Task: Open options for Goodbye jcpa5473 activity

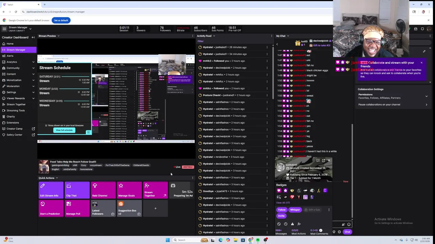Action: [267, 191]
